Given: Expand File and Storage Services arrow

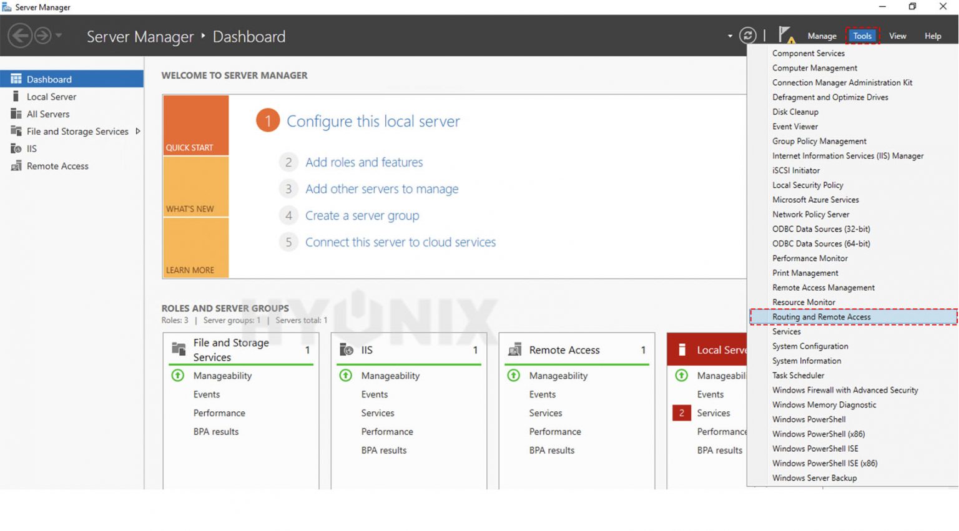Looking at the screenshot, I should point(138,131).
